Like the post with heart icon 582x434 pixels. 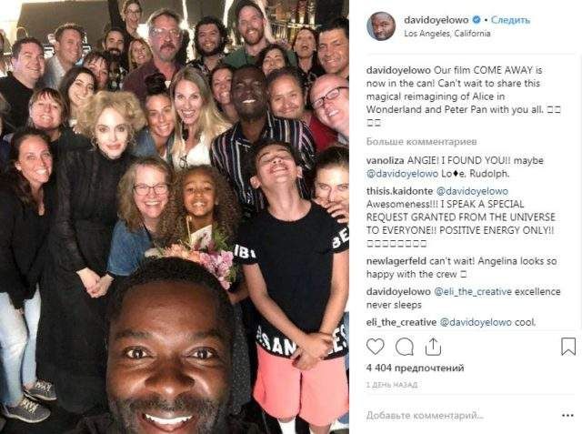tap(375, 347)
